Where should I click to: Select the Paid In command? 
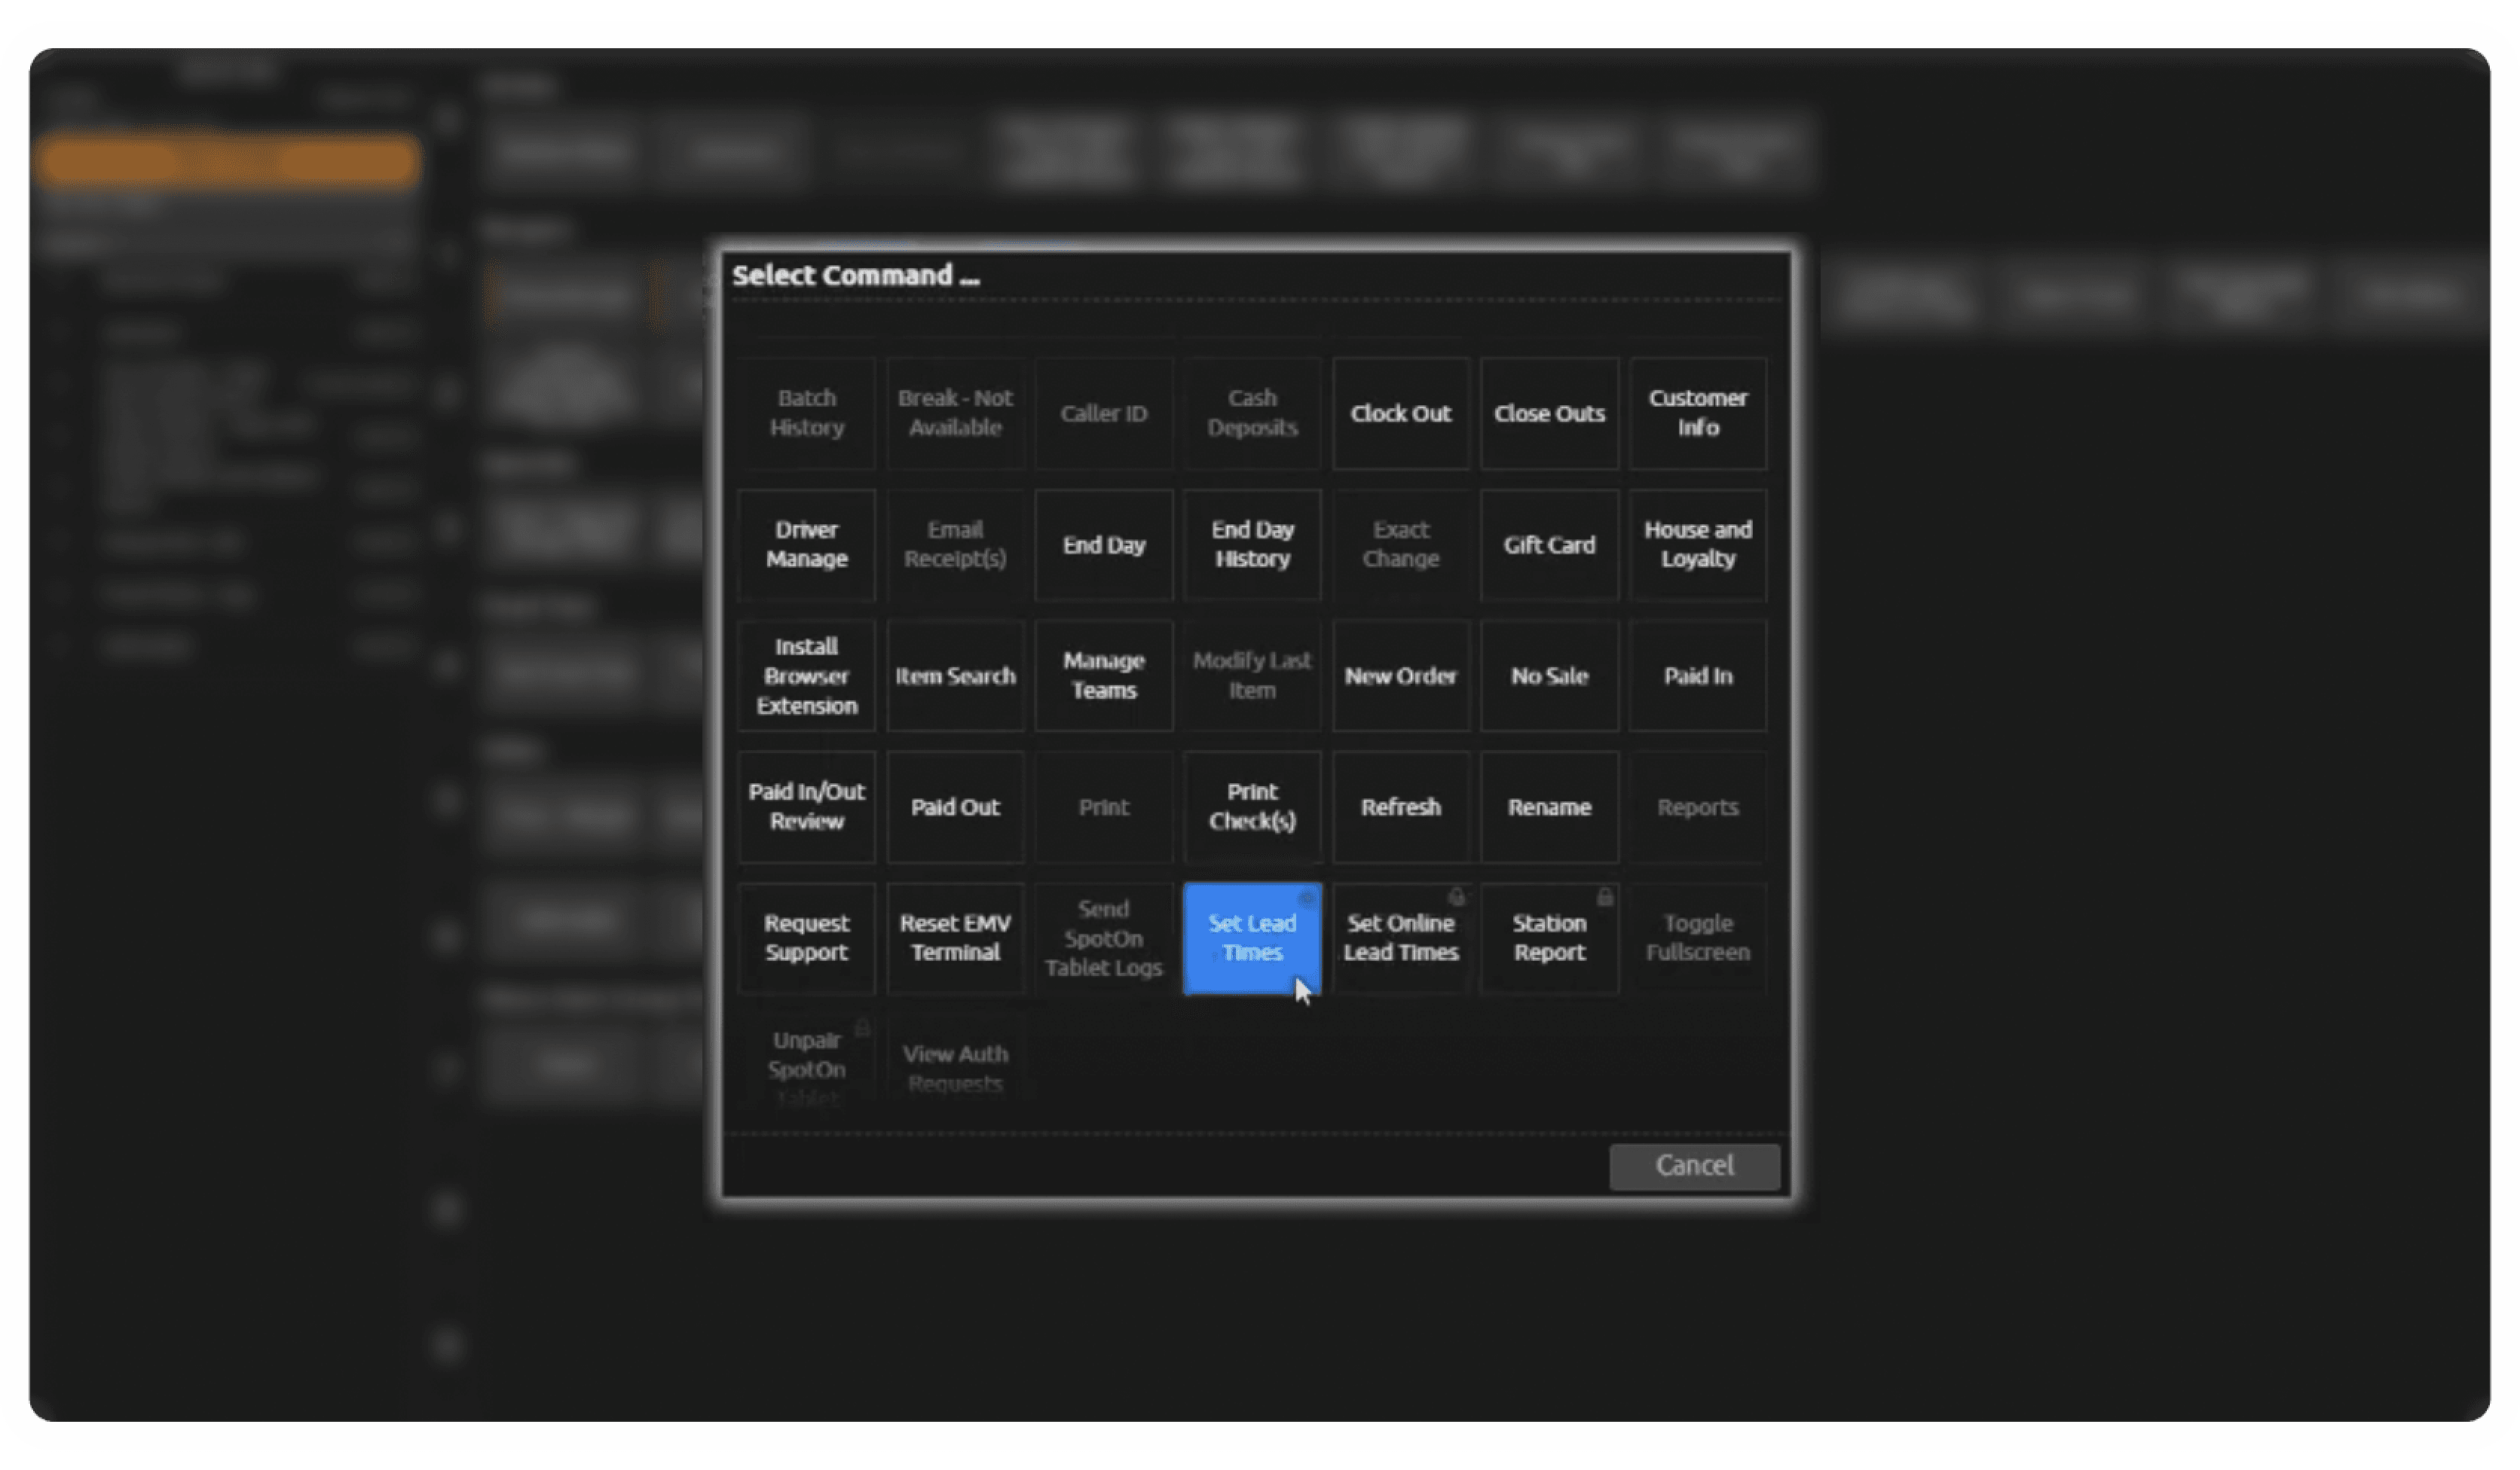pyautogui.click(x=1697, y=676)
